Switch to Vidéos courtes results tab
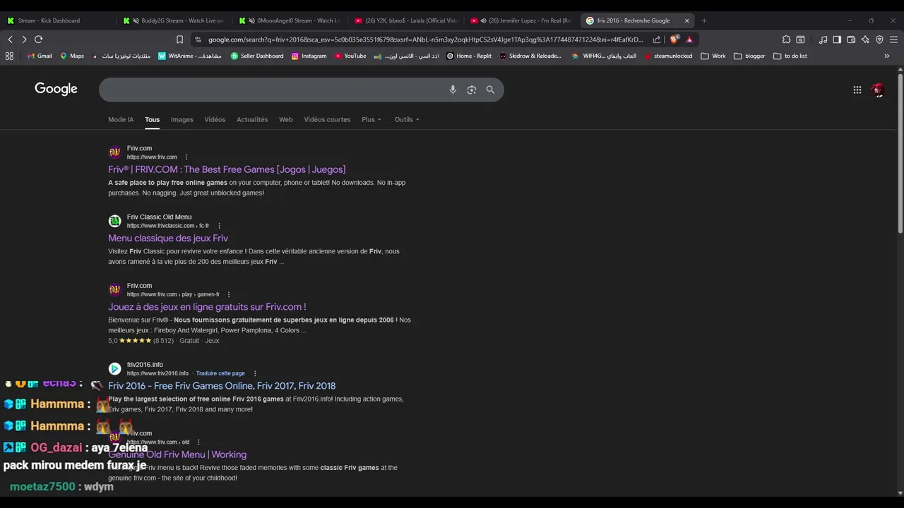Screen dimensions: 904x508 327,119
